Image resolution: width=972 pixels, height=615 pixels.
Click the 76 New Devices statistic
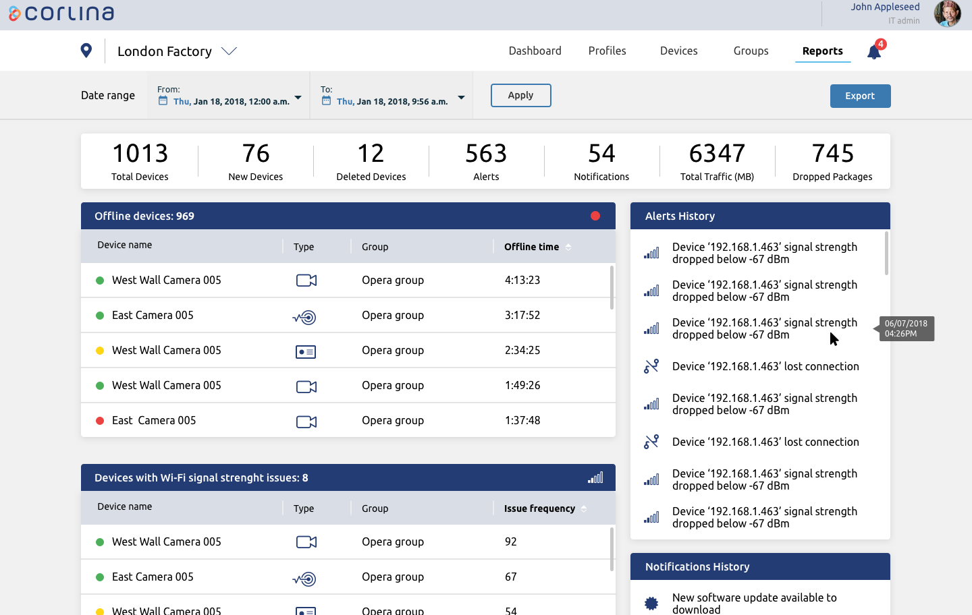point(256,161)
